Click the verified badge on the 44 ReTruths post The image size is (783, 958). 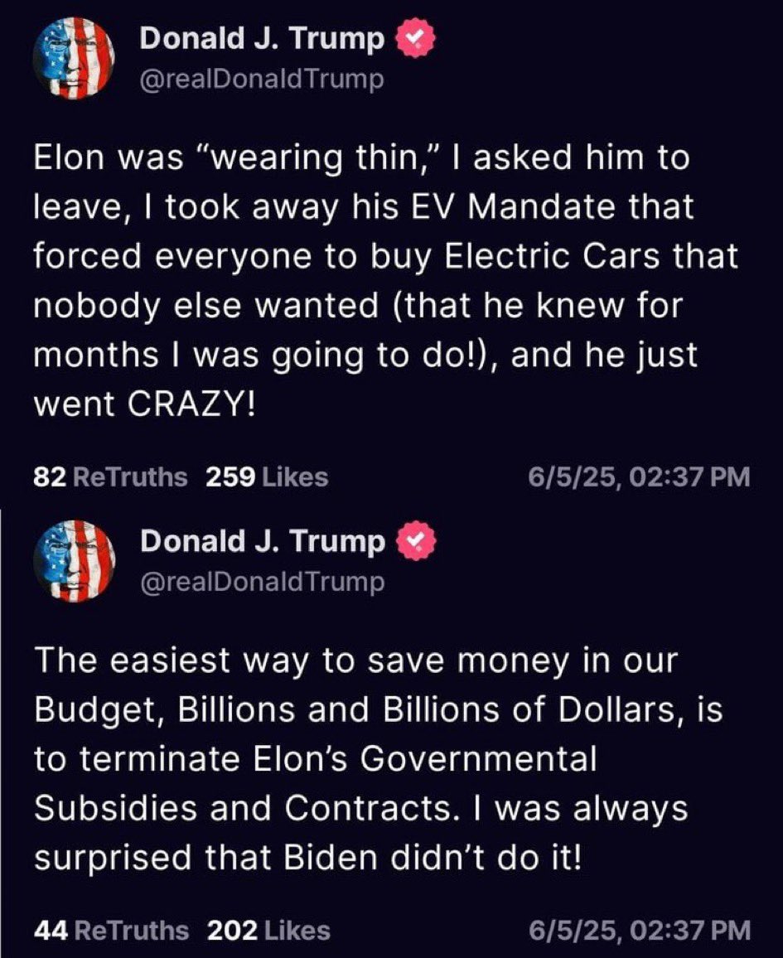pos(412,542)
